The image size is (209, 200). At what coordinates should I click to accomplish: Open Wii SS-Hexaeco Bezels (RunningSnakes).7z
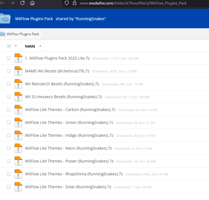(64, 97)
